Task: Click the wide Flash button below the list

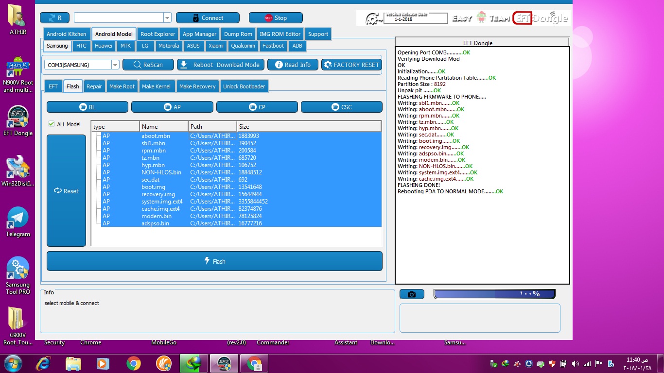Action: pos(214,261)
